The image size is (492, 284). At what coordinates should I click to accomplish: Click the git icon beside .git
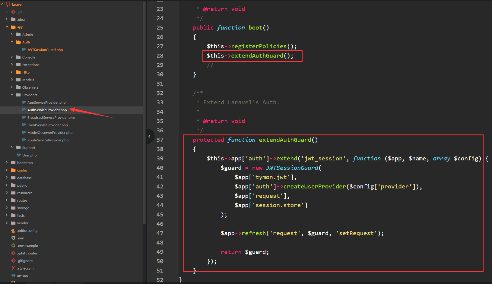pos(13,12)
